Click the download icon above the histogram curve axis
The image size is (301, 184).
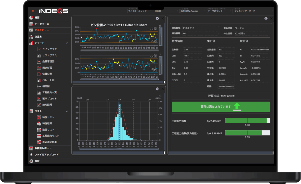pos(160,96)
